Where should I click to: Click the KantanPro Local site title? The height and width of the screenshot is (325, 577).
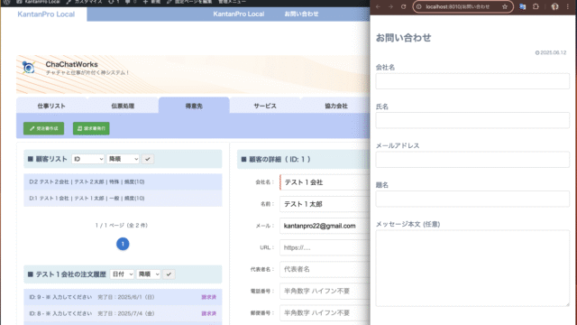point(46,14)
